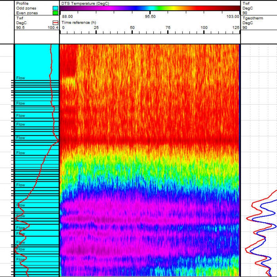Click the Twf 90.5 minimum scale value
The height and width of the screenshot is (277, 277).
20,28
